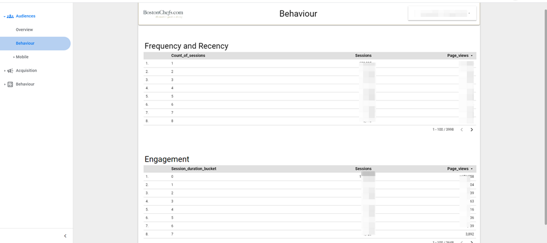This screenshot has height=243, width=547.
Task: Click the Audiences people icon in sidebar
Action: (x=10, y=16)
